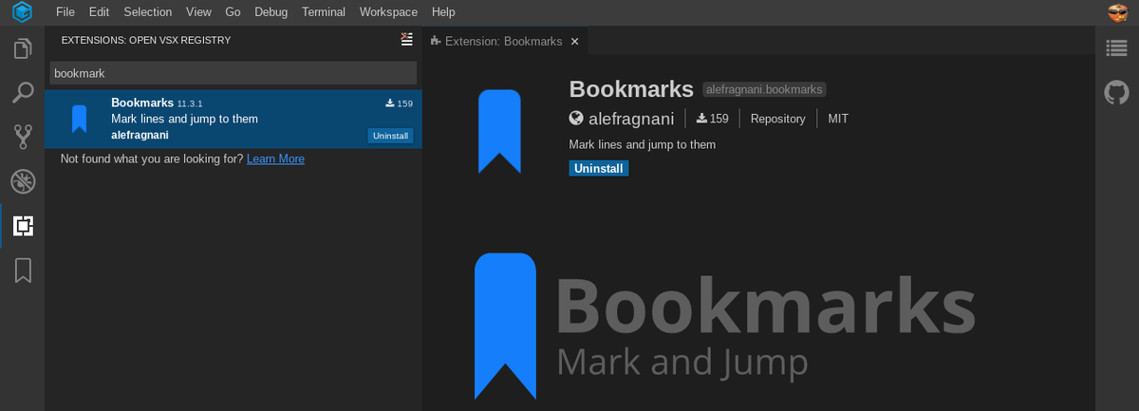Click the Uninstall button in the detail page
Screen dimensions: 1139x411
pos(599,168)
